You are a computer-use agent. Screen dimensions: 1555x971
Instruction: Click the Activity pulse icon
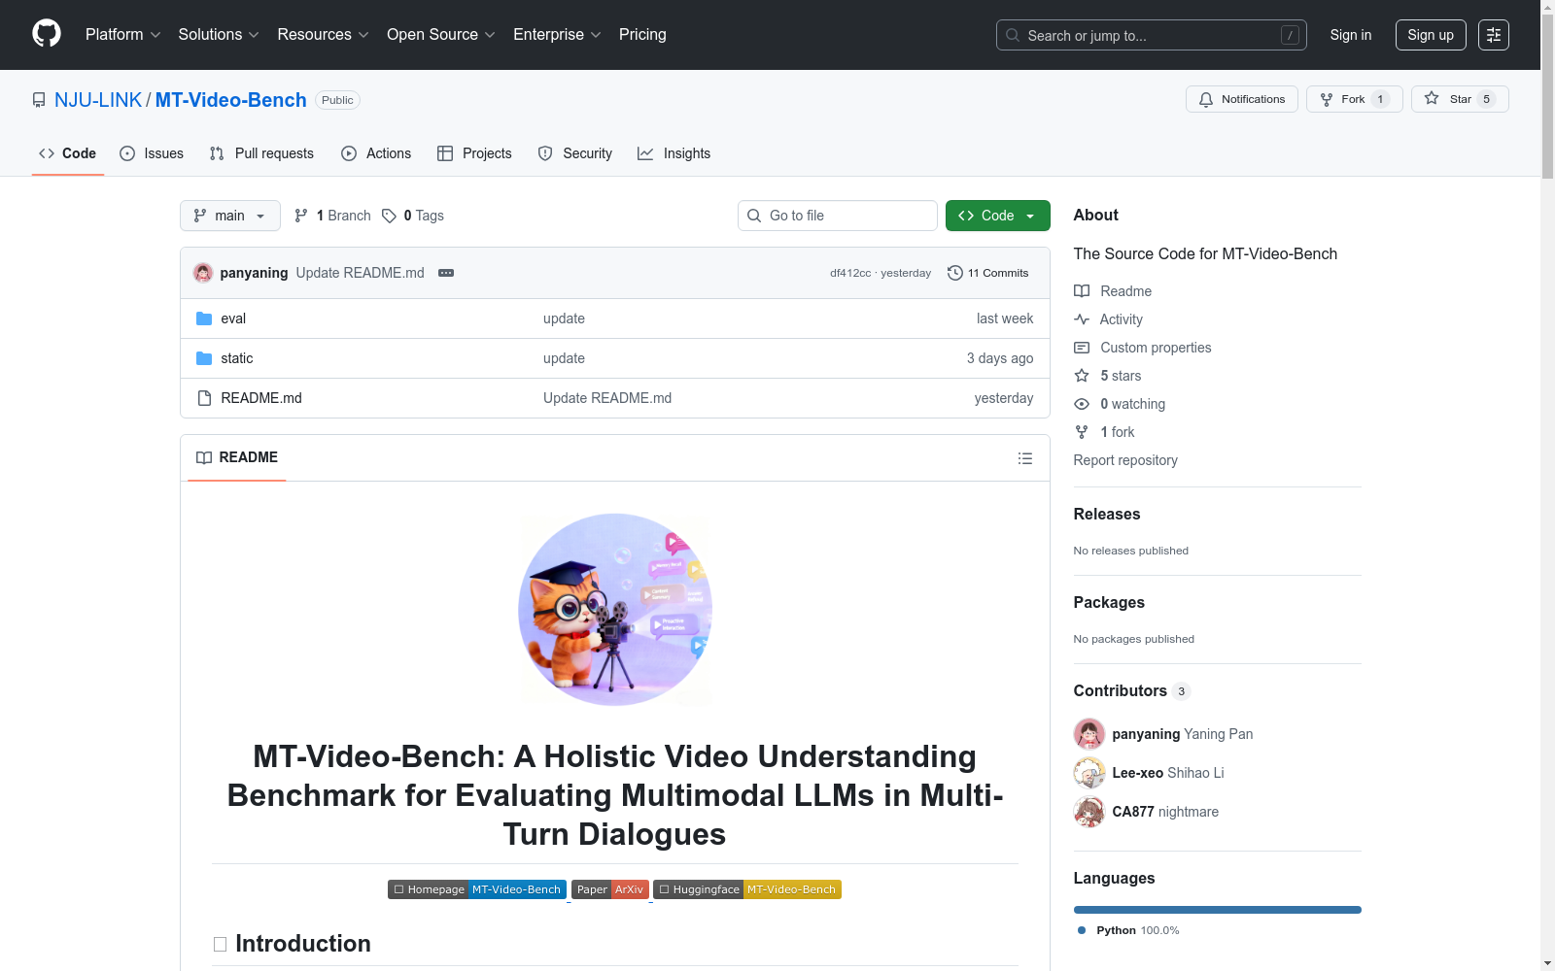pyautogui.click(x=1082, y=319)
